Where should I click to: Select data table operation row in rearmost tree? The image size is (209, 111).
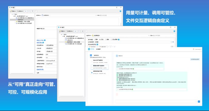click(23, 21)
